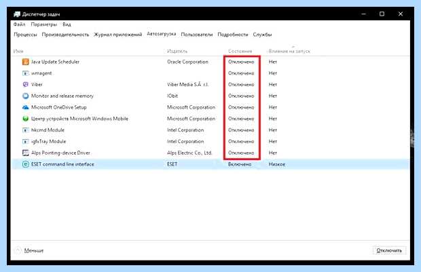This screenshot has width=421, height=272.
Task: Click the igfxTray Module icon
Action: [x=26, y=141]
